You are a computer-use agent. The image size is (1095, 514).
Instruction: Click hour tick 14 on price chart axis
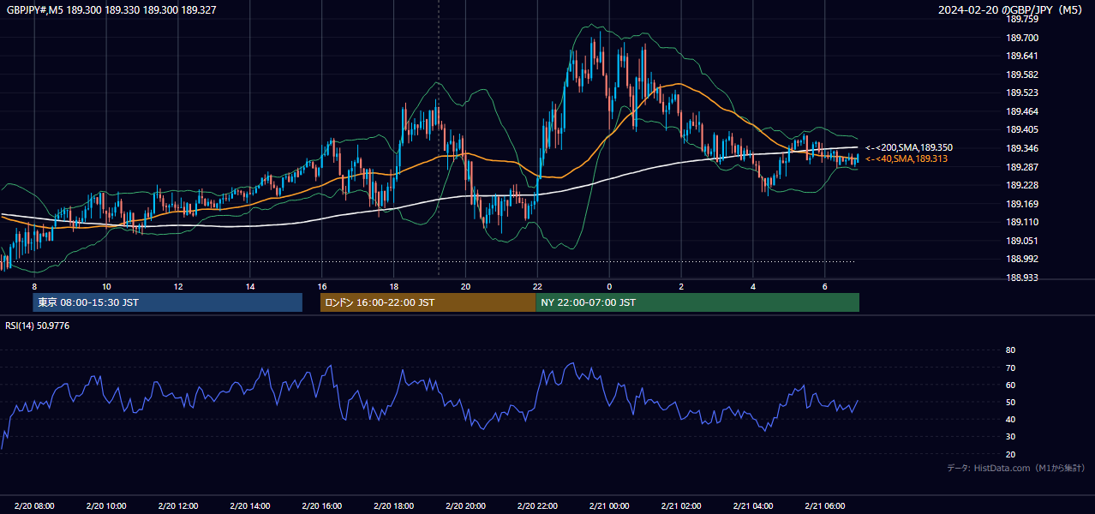(x=249, y=286)
